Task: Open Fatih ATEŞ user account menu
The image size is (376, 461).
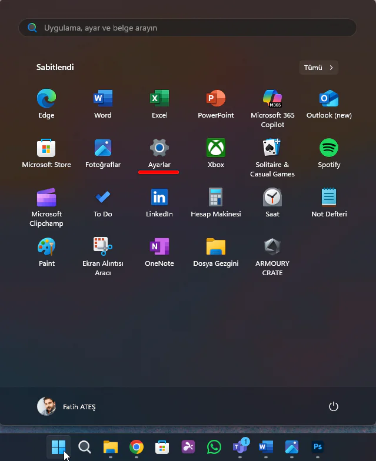Action: click(x=66, y=407)
